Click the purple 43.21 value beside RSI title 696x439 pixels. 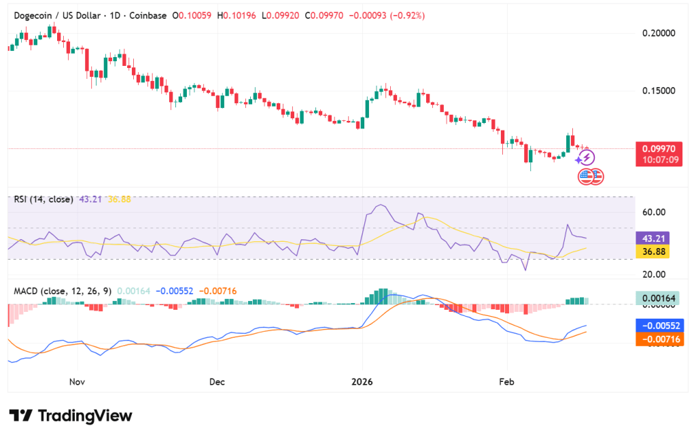(x=90, y=199)
